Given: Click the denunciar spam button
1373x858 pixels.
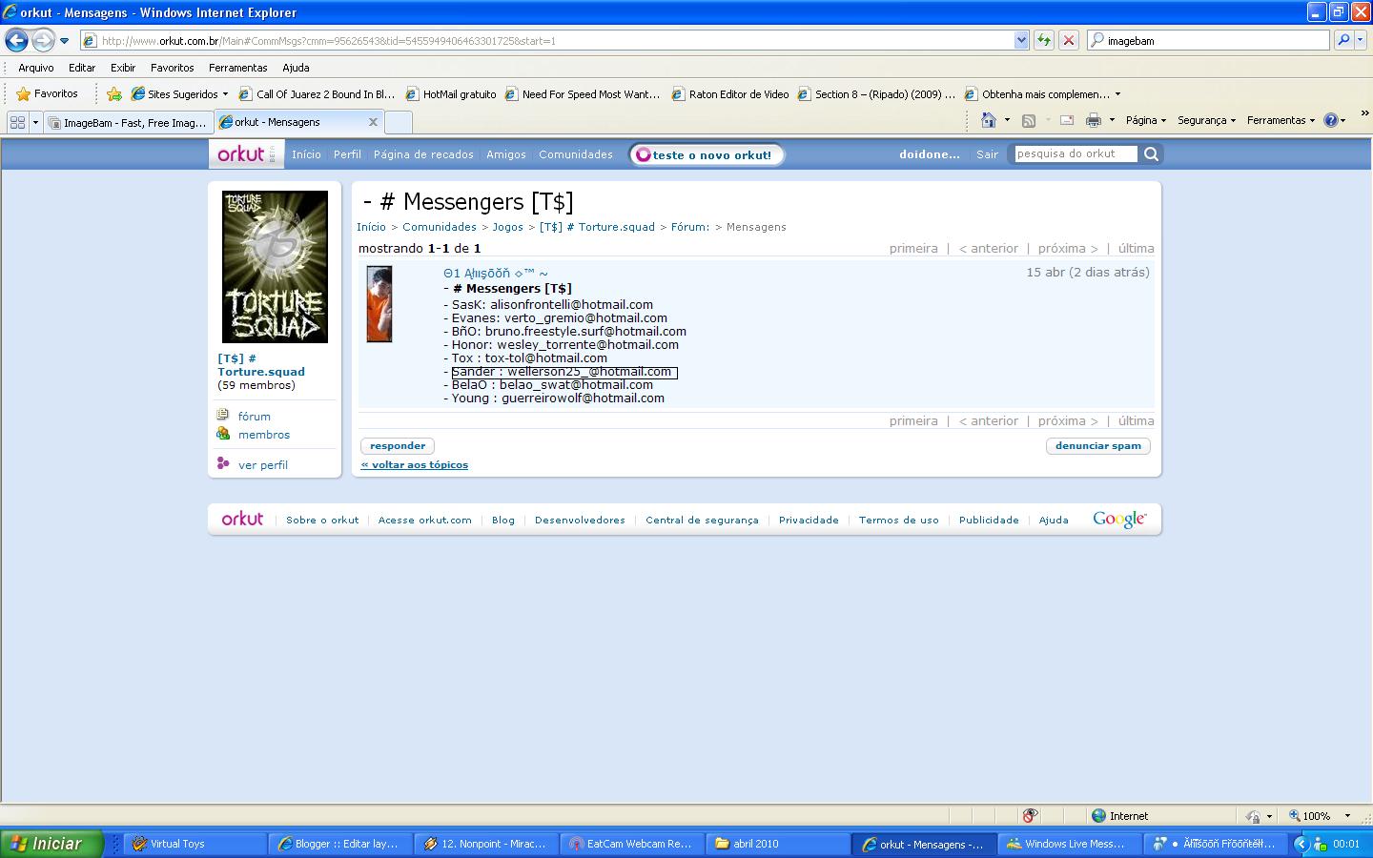Looking at the screenshot, I should point(1098,445).
